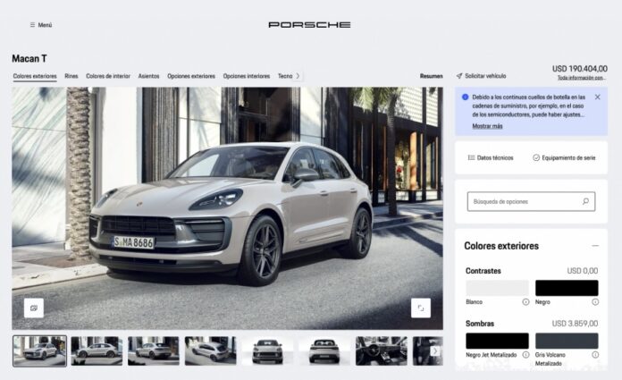622x380 pixels.
Task: Select Negro Jet Metalizado swatch
Action: (x=497, y=341)
